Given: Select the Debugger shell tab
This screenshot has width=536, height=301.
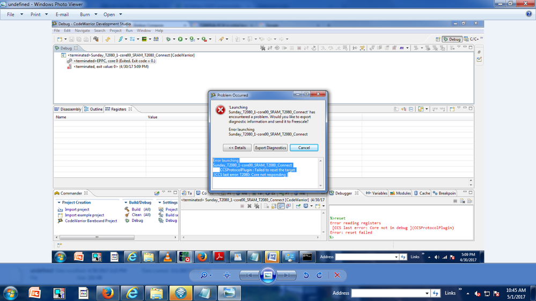Looking at the screenshot, I should click(x=344, y=193).
